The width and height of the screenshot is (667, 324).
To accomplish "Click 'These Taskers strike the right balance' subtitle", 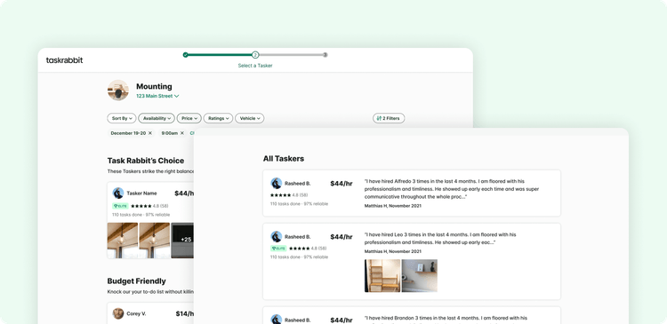I will point(150,171).
